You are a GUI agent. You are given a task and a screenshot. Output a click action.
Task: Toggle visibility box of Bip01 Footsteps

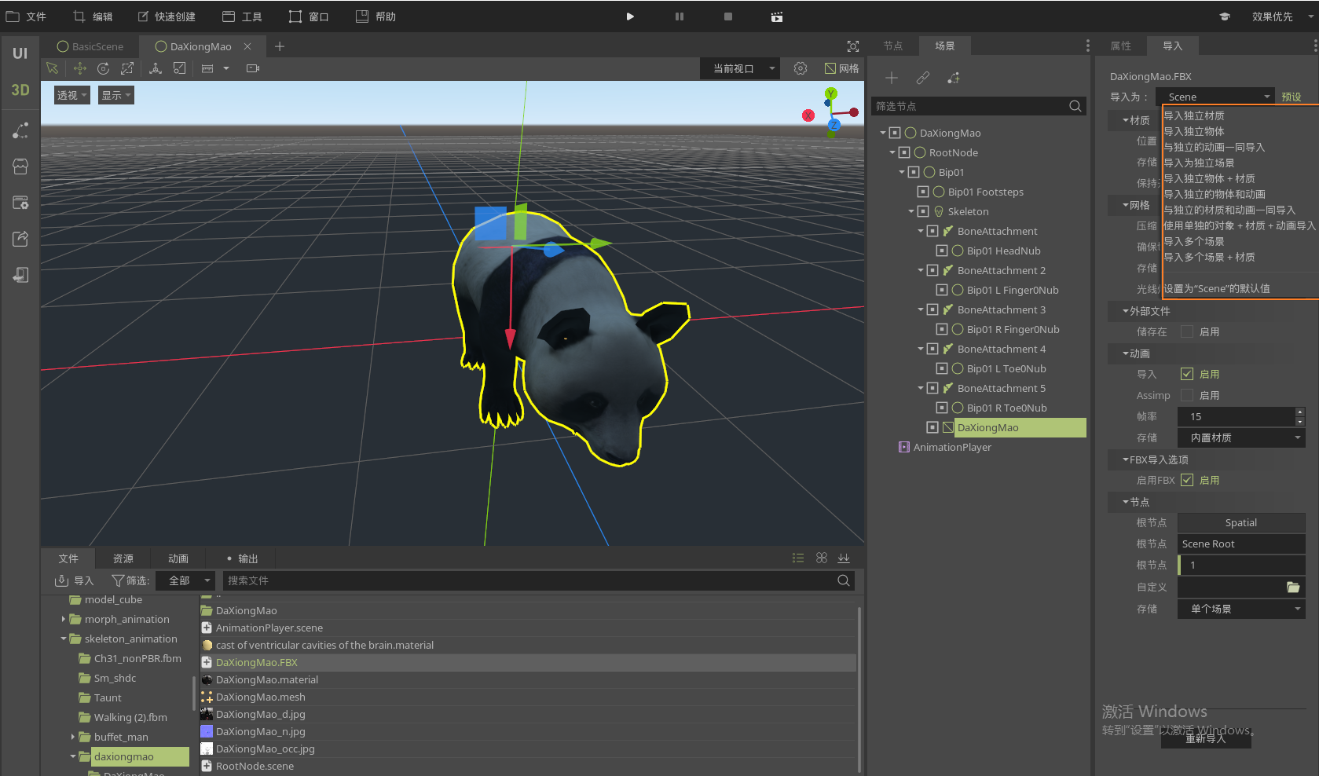click(x=923, y=192)
